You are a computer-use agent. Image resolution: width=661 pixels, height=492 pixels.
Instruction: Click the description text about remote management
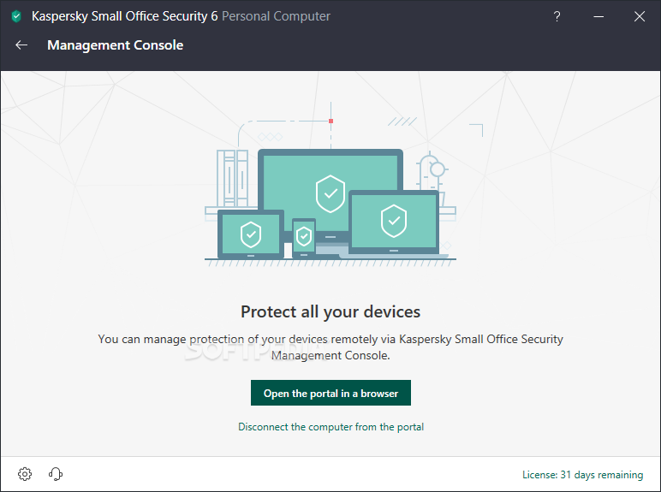pos(330,347)
